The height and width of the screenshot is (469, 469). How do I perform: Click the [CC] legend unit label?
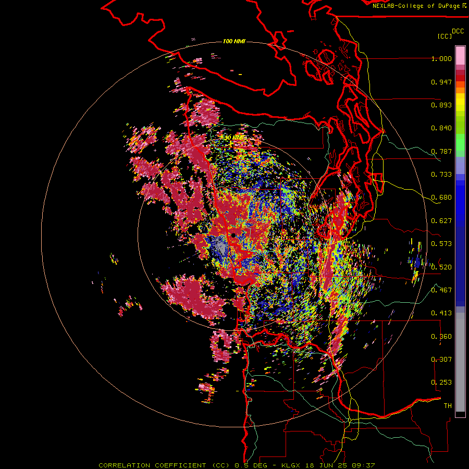pyautogui.click(x=445, y=36)
